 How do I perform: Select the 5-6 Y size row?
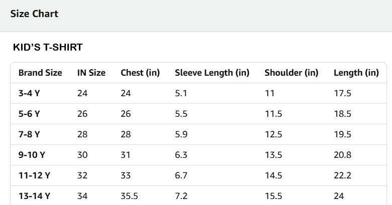199,114
